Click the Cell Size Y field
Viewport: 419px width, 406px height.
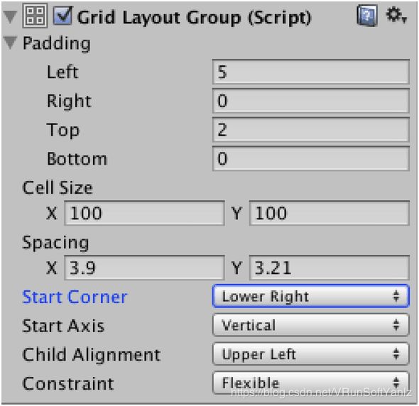pyautogui.click(x=330, y=213)
